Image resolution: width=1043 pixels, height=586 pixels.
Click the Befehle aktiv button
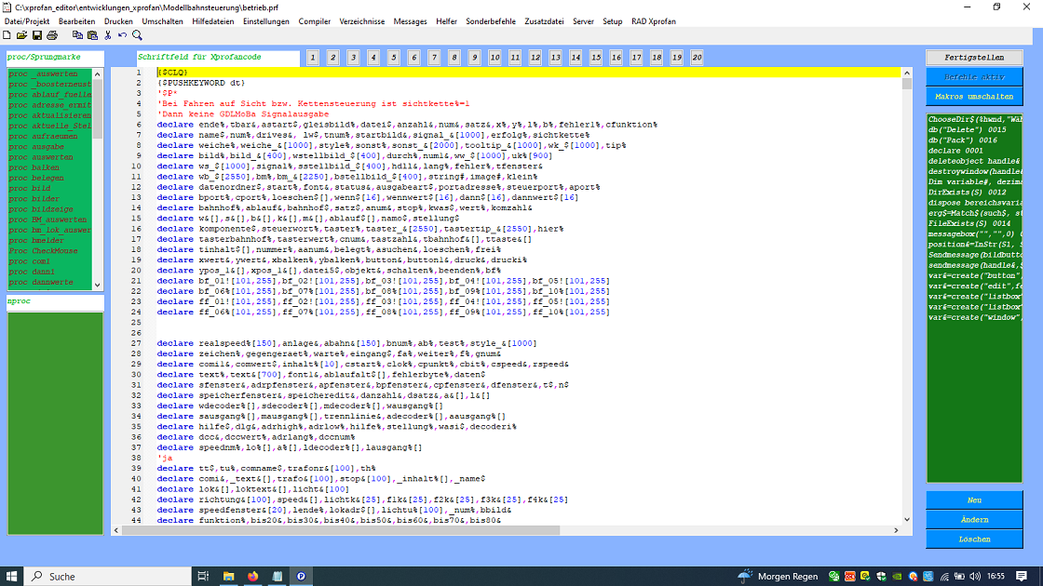point(974,77)
